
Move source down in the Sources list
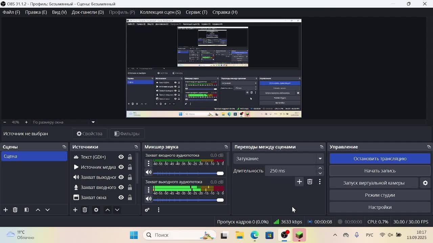(x=117, y=210)
